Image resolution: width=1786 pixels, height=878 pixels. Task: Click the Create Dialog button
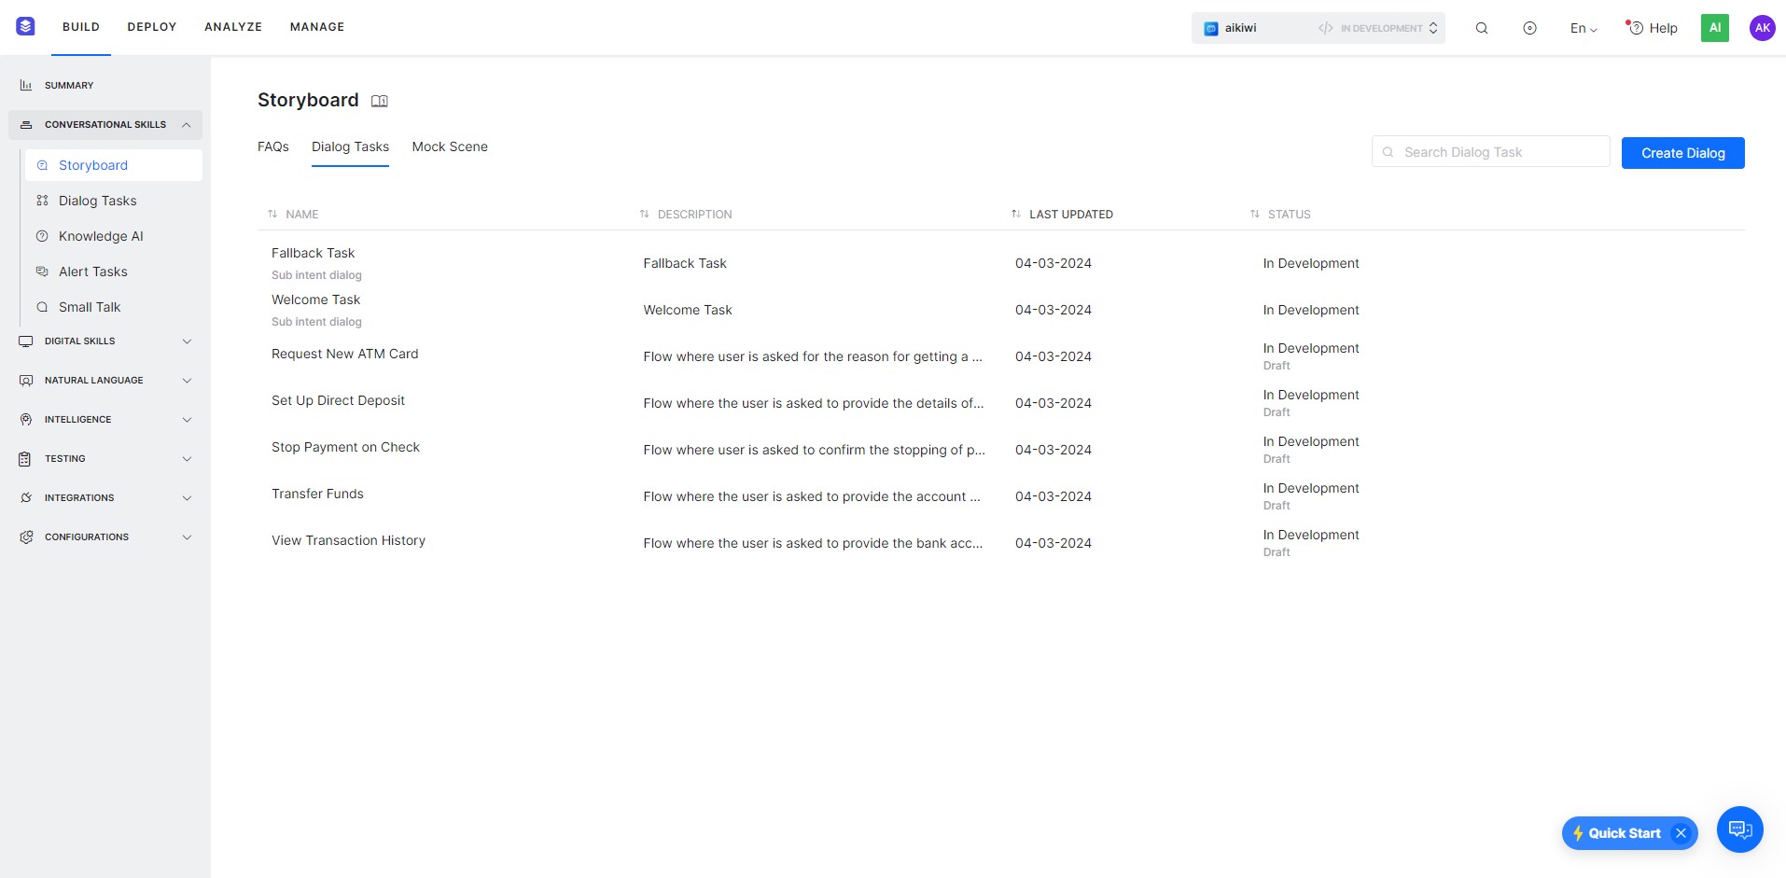tap(1682, 153)
